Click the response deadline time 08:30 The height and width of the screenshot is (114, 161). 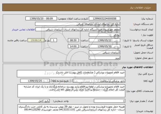click(73, 40)
